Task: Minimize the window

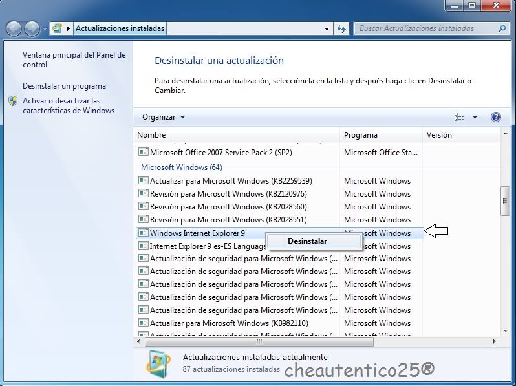Action: pos(455,5)
